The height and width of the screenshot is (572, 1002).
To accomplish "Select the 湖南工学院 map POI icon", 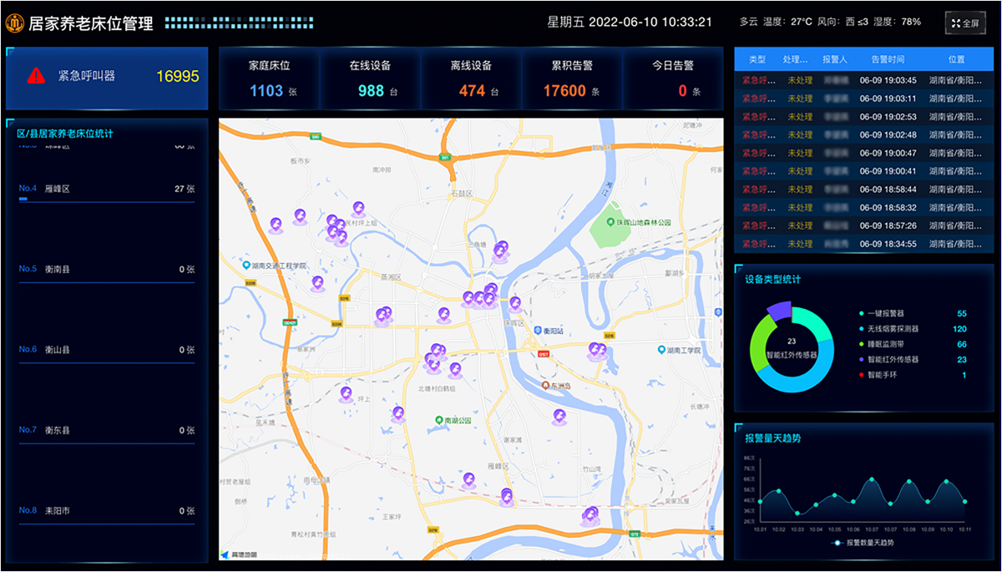I will (661, 350).
